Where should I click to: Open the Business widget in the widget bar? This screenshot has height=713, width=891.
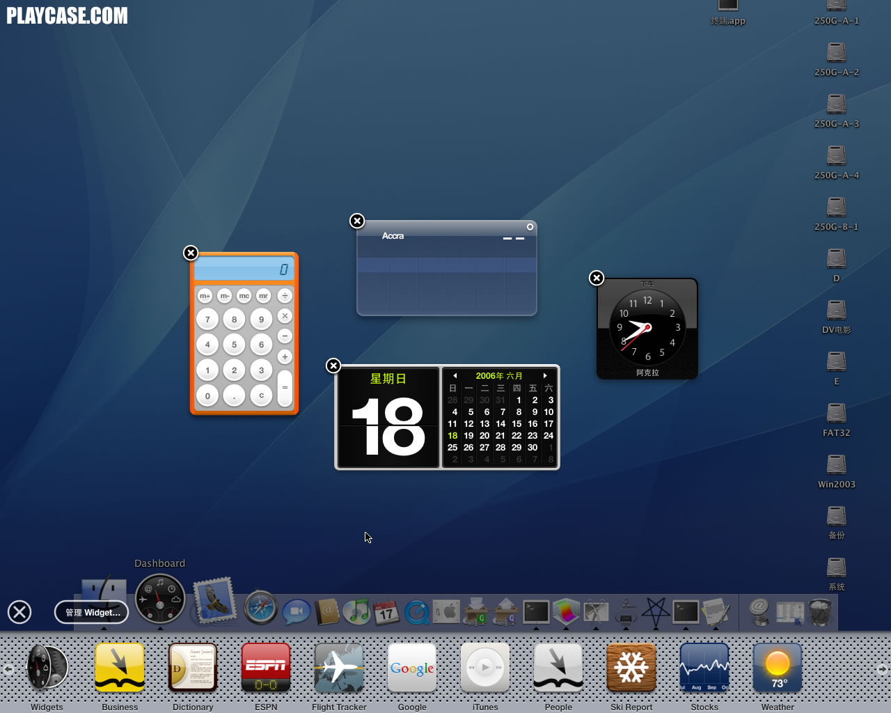[120, 668]
